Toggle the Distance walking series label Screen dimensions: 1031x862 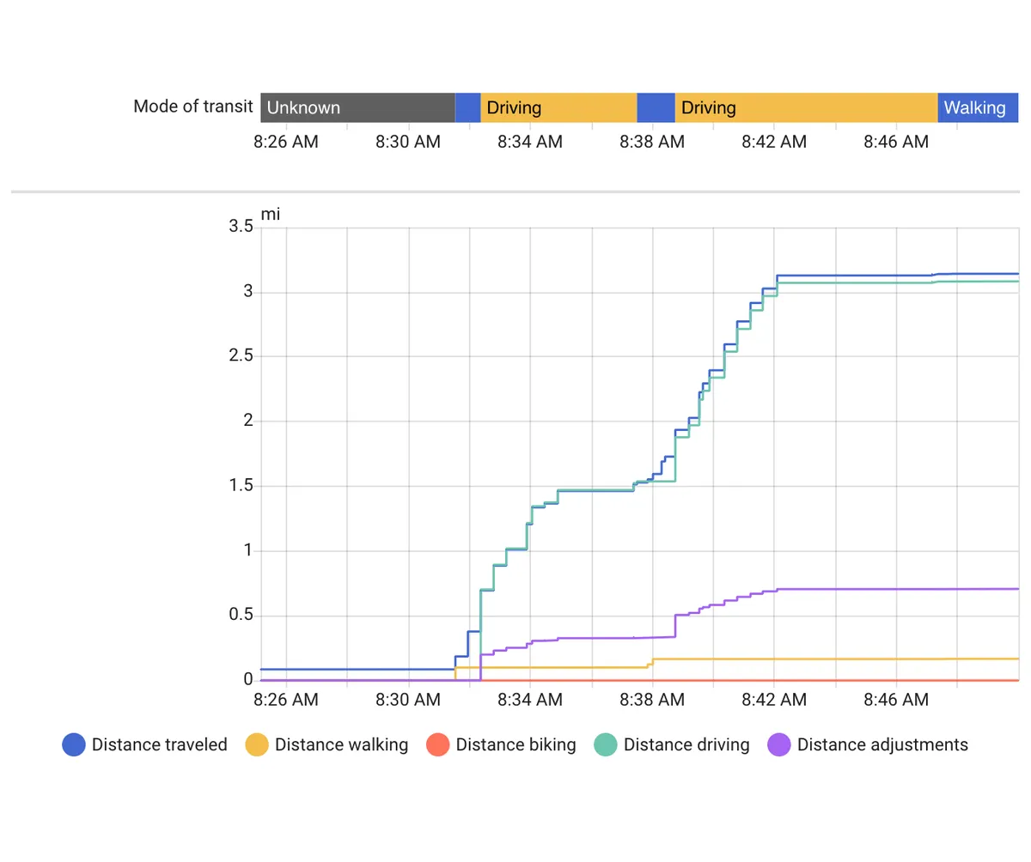(x=341, y=744)
